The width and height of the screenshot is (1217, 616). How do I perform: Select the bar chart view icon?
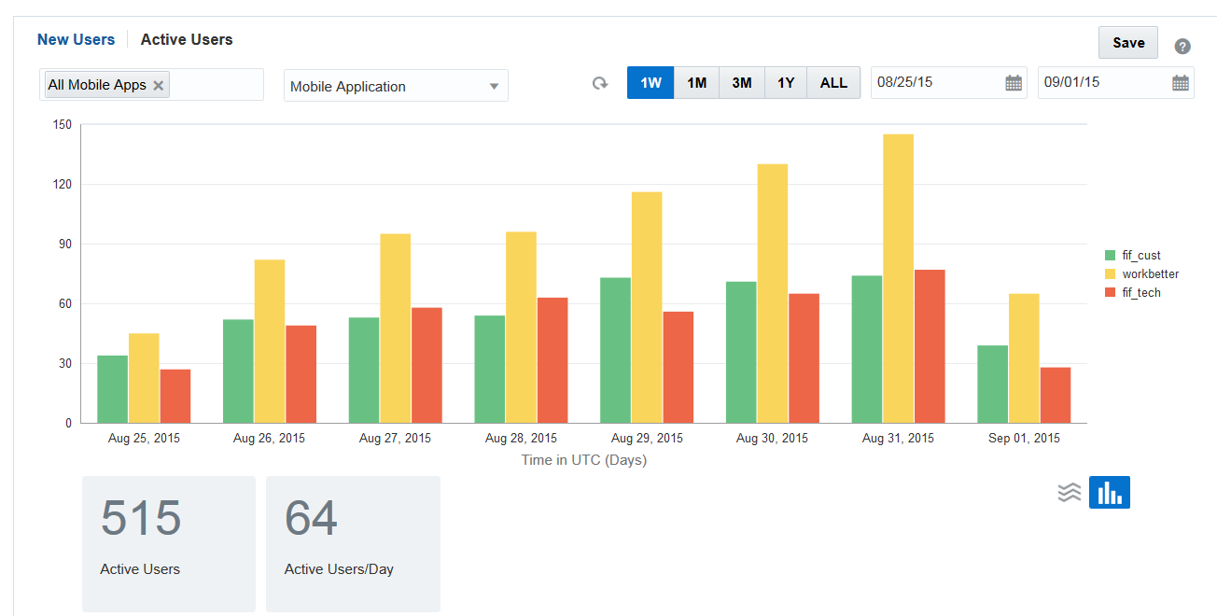click(1109, 493)
